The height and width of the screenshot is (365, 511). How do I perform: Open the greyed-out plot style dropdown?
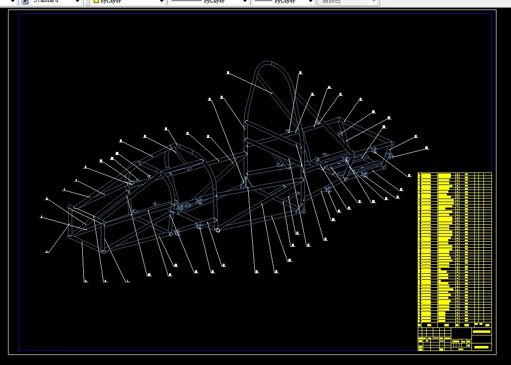click(x=348, y=2)
